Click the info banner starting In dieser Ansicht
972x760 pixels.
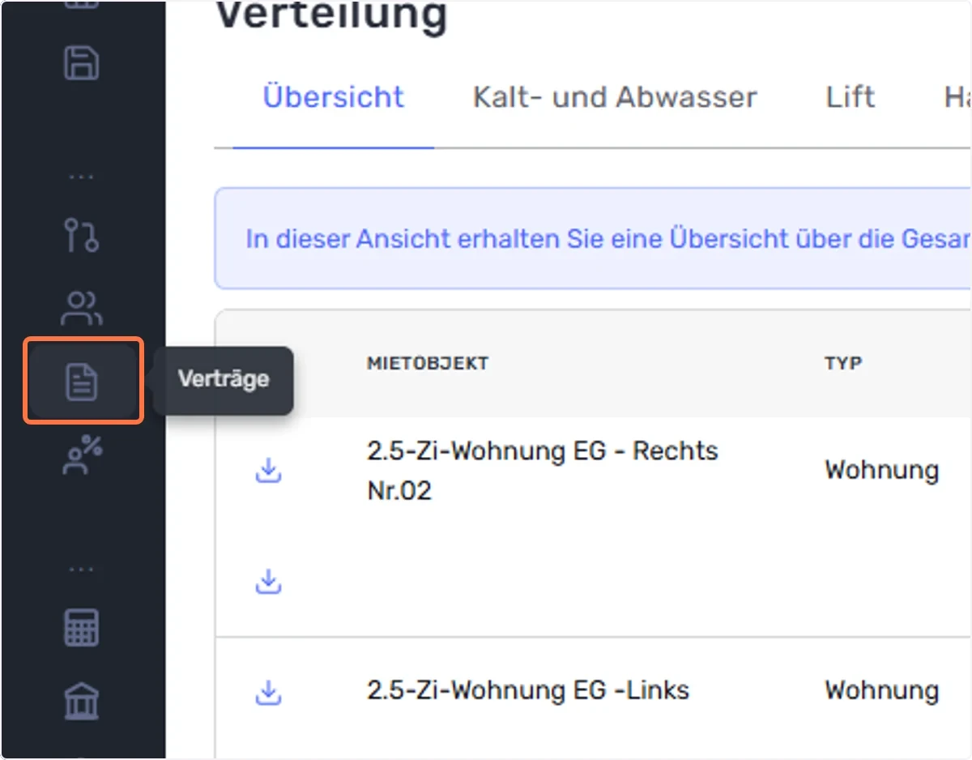pos(593,239)
